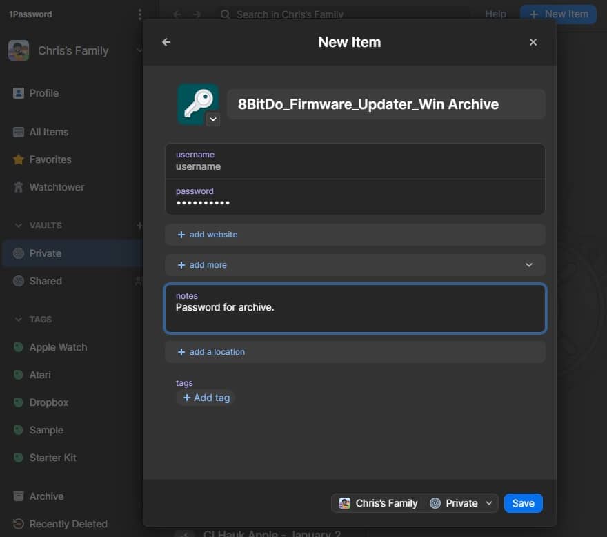Image resolution: width=607 pixels, height=537 pixels.
Task: Close the New Item dialog
Action: point(533,42)
